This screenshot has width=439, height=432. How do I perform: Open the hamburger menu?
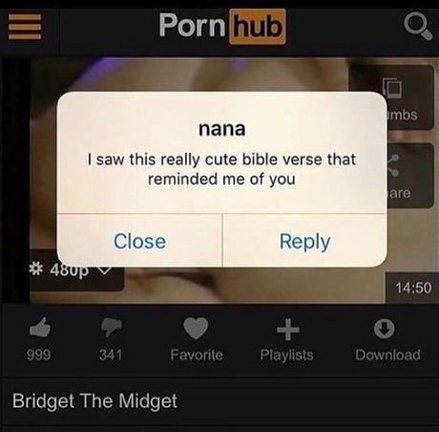point(25,27)
